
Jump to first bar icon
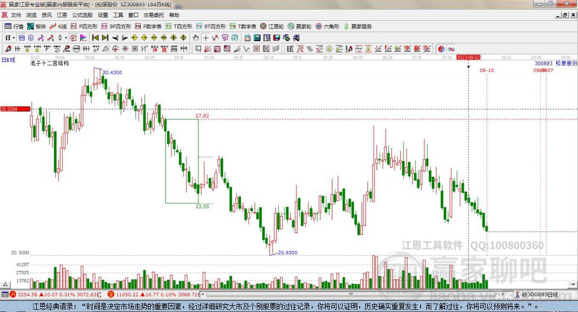(x=95, y=38)
